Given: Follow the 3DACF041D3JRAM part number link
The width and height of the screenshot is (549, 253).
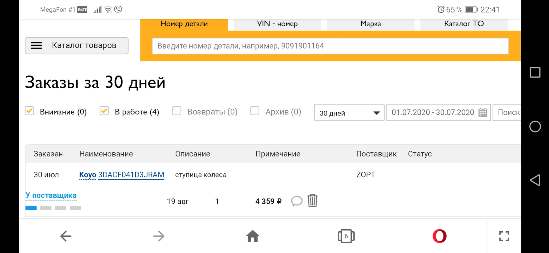Looking at the screenshot, I should point(131,175).
